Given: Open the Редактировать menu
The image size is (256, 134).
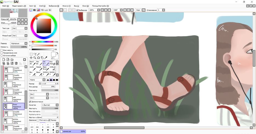Looking at the screenshot, I should pos(19,6).
